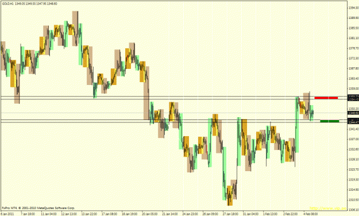The height and width of the screenshot is (216, 359).
Task: Click the 12 Jan 13:00 time label
Action: coord(69,214)
